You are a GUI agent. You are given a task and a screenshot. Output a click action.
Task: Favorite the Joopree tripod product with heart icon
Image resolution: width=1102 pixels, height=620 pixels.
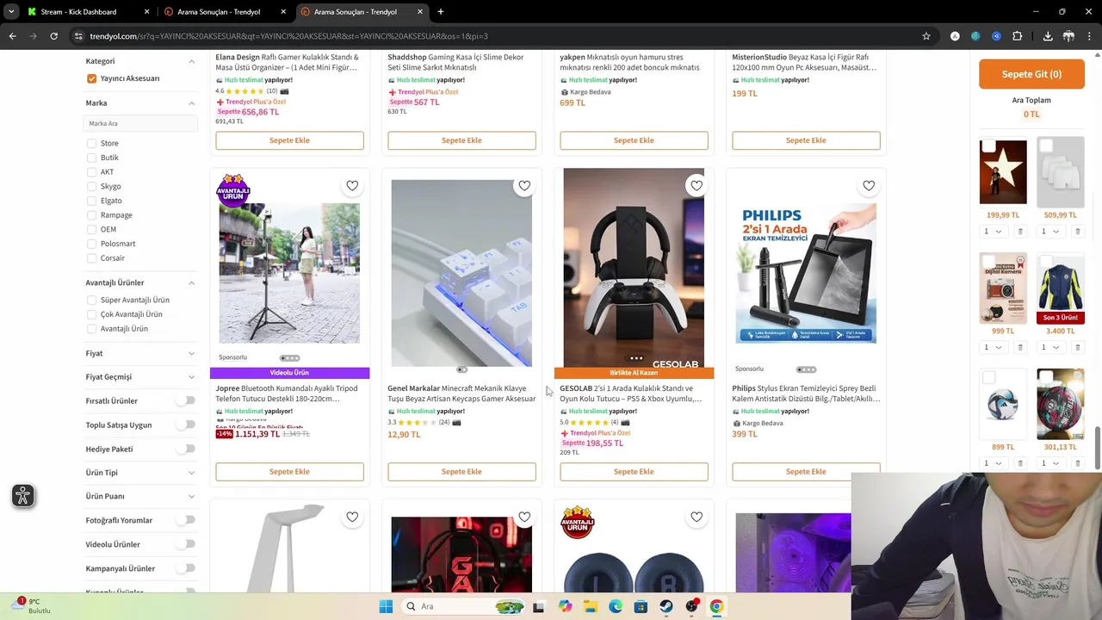tap(352, 186)
